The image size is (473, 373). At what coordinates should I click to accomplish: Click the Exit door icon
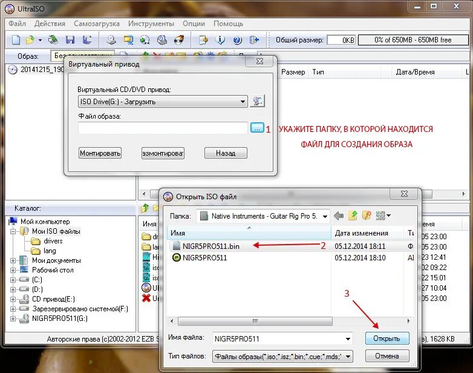tap(254, 40)
